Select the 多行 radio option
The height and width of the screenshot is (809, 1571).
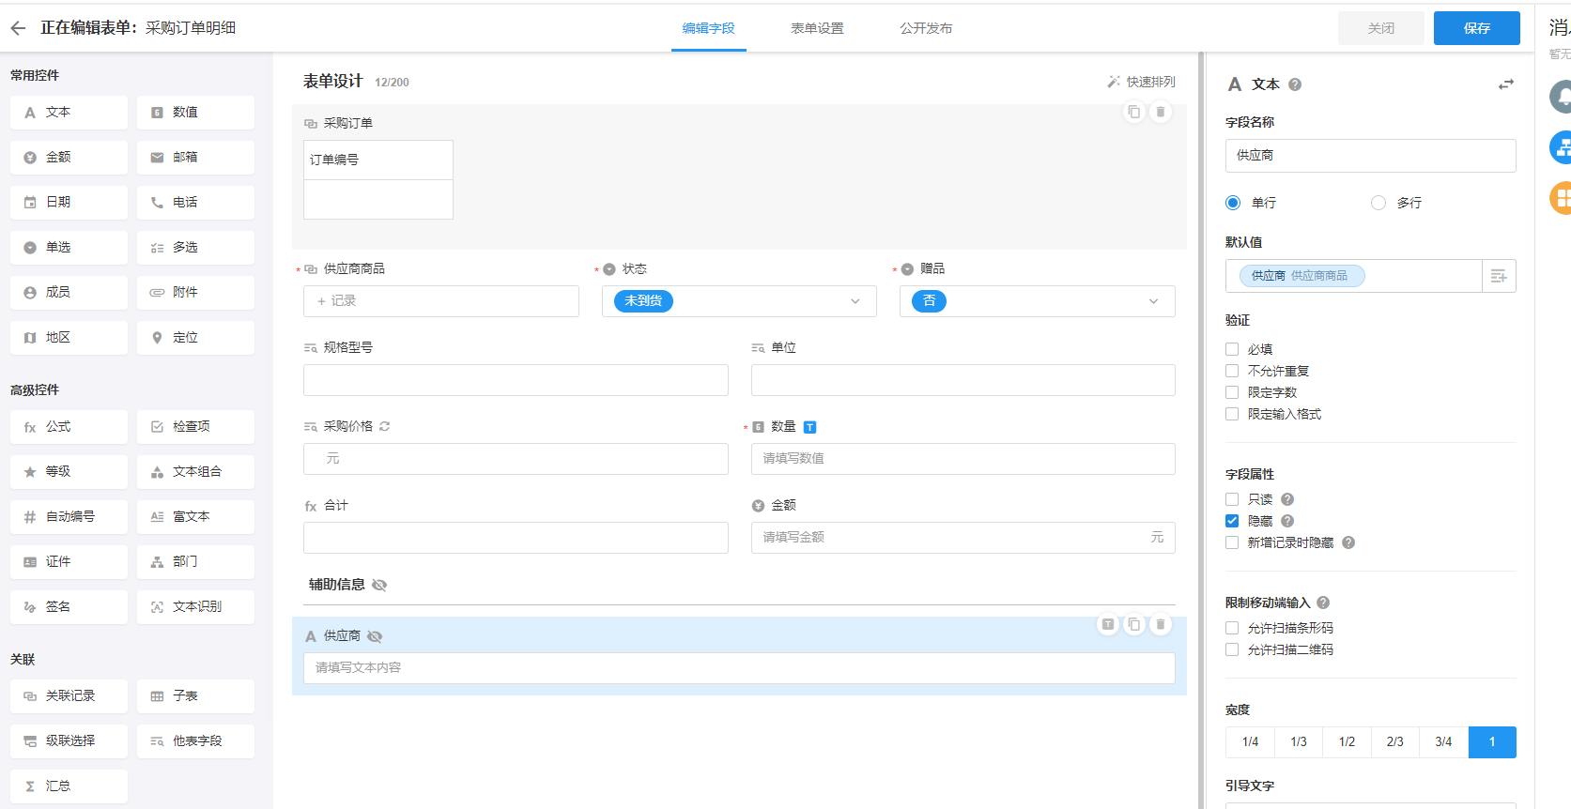click(1378, 203)
